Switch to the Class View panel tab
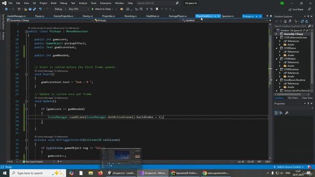The width and height of the screenshot is (315, 177). click(307, 98)
